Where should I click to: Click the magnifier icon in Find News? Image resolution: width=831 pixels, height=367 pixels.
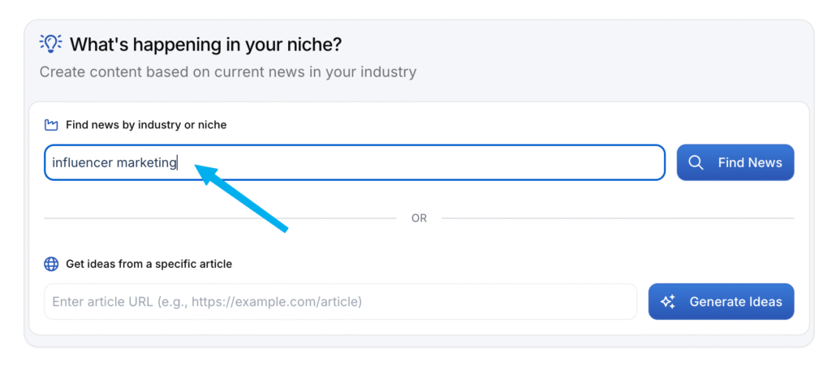pyautogui.click(x=695, y=162)
